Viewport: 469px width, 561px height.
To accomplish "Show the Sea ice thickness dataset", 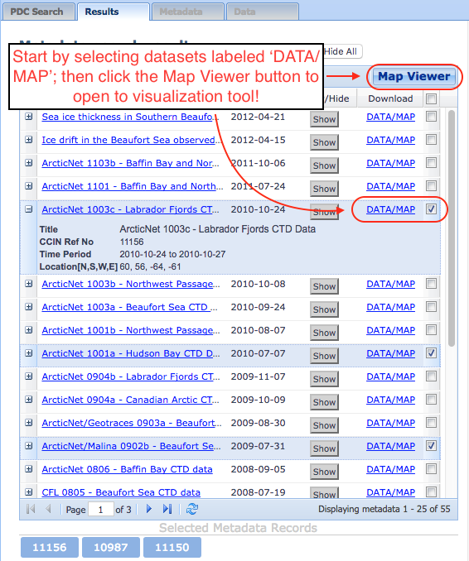I will (324, 119).
